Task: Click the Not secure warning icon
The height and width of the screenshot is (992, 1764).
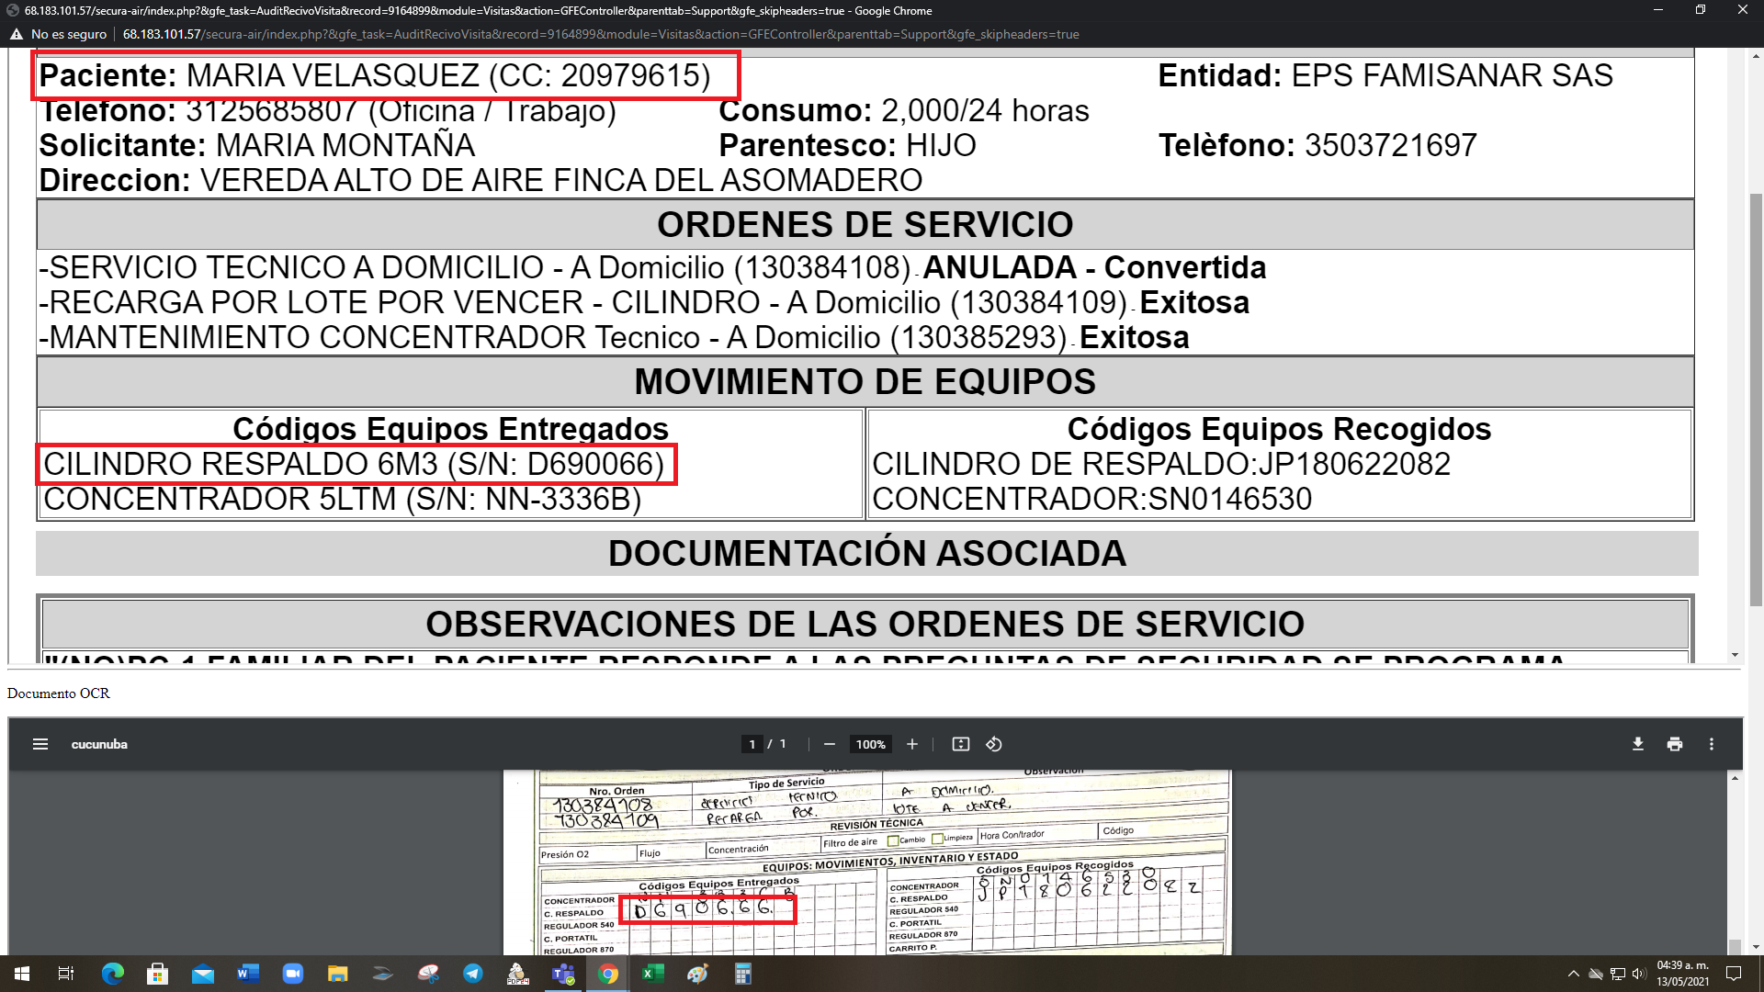Action: click(x=17, y=34)
